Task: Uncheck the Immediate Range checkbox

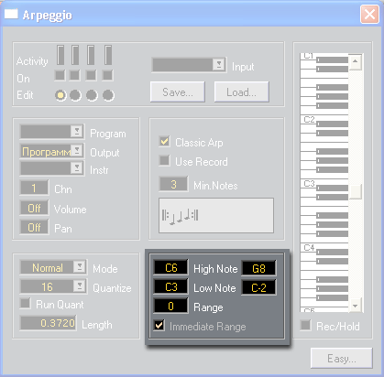Action: (159, 325)
